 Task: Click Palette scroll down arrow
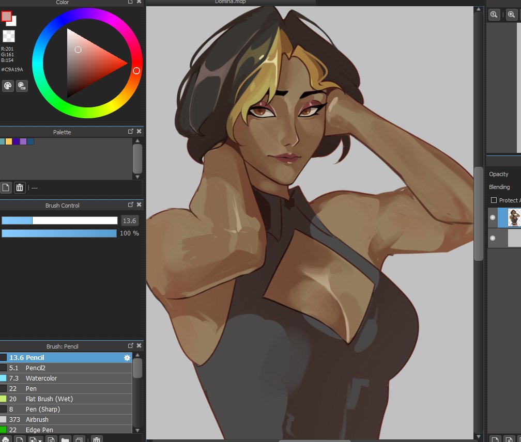tap(137, 177)
